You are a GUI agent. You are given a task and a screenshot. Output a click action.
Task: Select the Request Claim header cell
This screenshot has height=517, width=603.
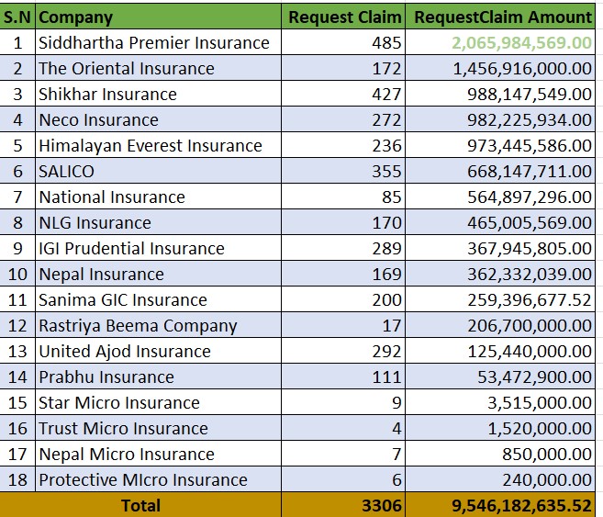[344, 17]
